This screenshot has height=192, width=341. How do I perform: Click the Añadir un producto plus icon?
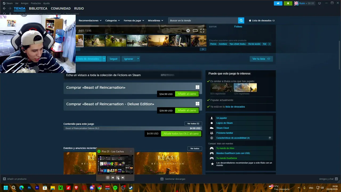(x=4, y=179)
